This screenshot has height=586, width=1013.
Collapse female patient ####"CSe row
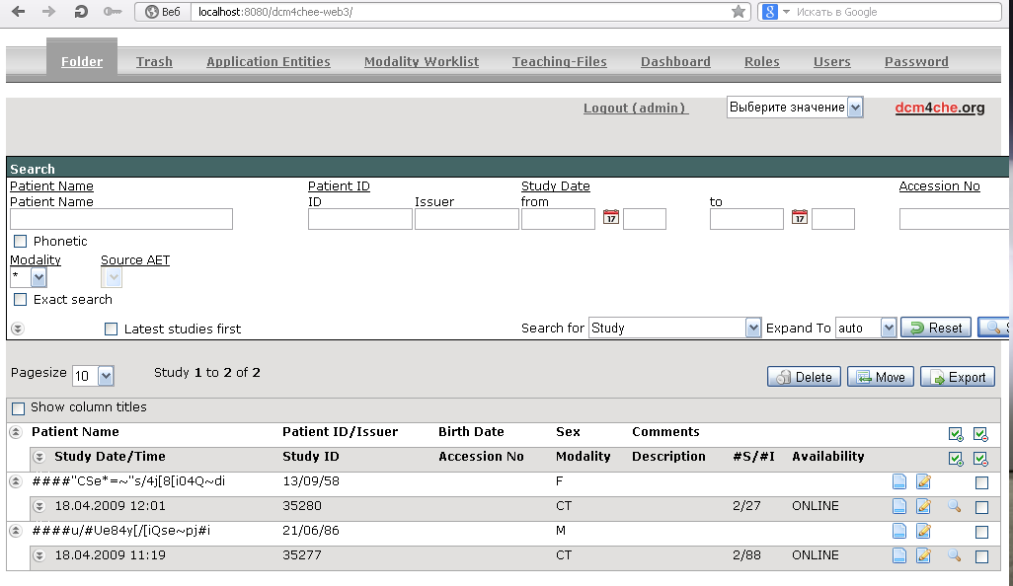[16, 481]
